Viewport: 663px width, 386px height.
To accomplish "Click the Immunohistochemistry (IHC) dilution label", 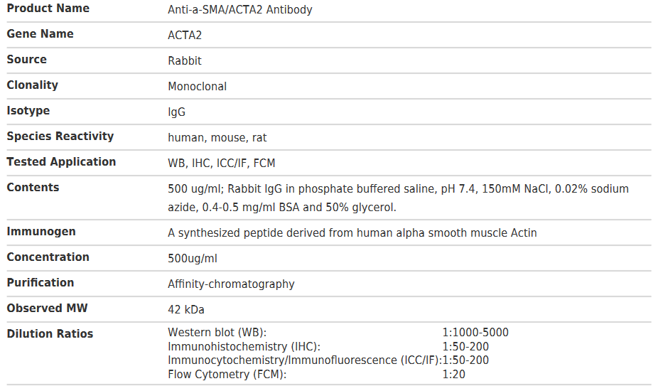I will point(244,347).
